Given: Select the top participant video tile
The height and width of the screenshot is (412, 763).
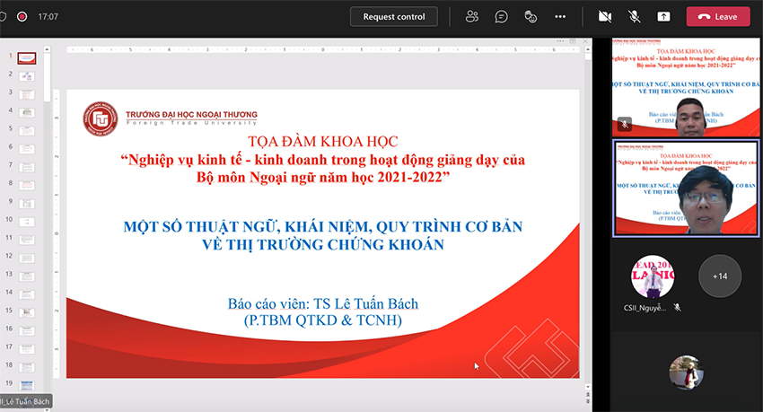Looking at the screenshot, I should 685,87.
